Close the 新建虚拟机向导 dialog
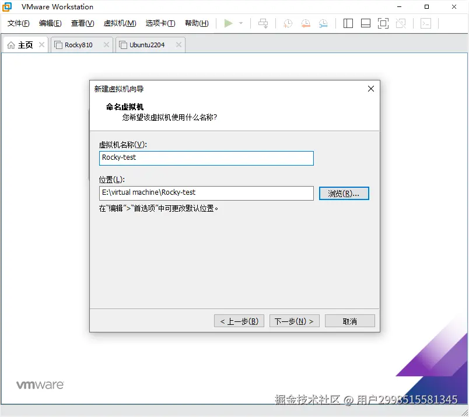Viewport: 469px width, 417px height. [371, 89]
